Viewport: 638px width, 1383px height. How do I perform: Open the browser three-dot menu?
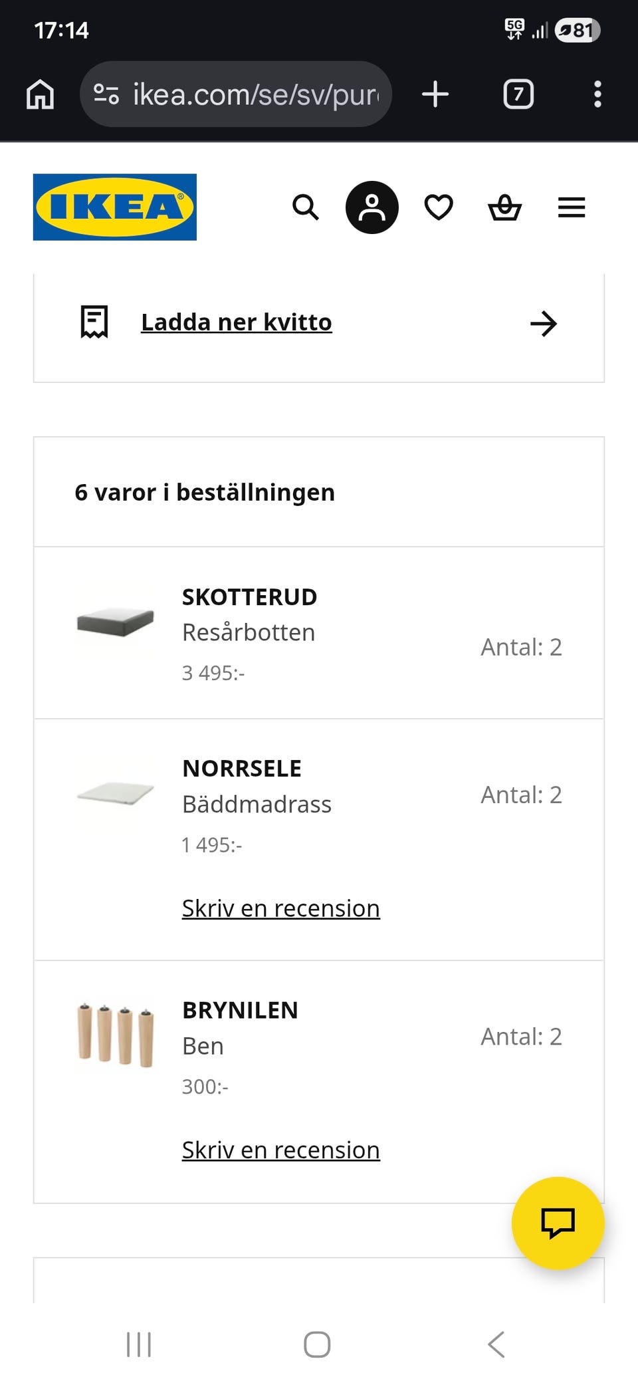tap(597, 94)
